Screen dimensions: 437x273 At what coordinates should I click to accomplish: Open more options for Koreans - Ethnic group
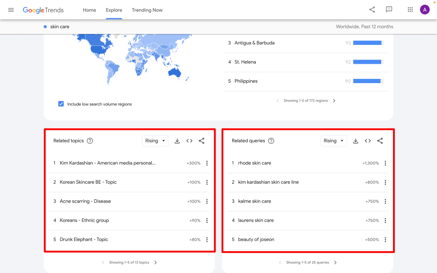pos(207,221)
